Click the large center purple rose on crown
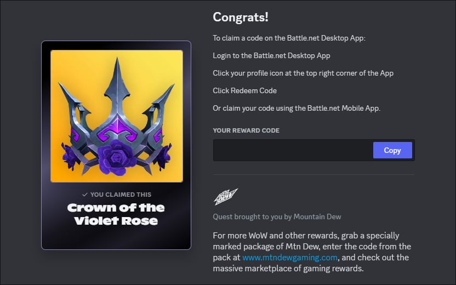 pos(116,156)
